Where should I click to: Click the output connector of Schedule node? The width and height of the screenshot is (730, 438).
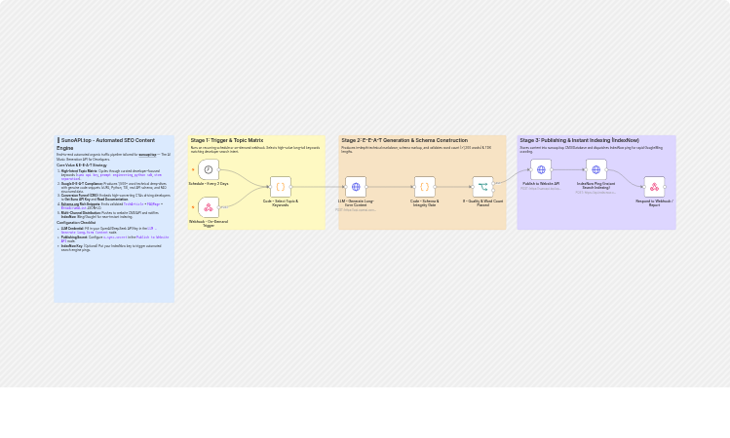pyautogui.click(x=219, y=169)
